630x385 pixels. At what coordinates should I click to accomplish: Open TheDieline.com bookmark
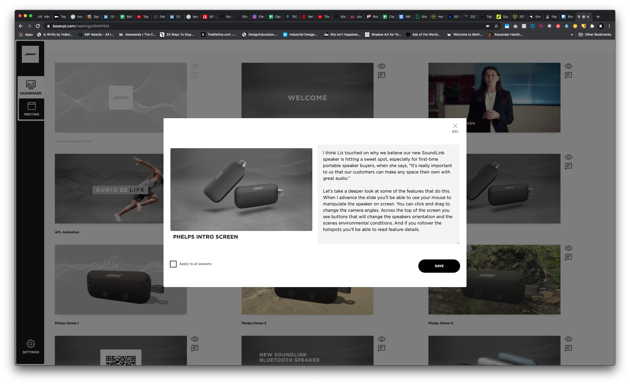click(219, 35)
